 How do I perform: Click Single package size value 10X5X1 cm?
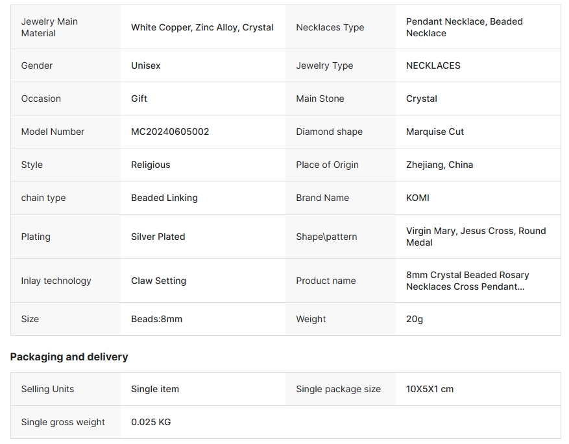click(x=430, y=389)
